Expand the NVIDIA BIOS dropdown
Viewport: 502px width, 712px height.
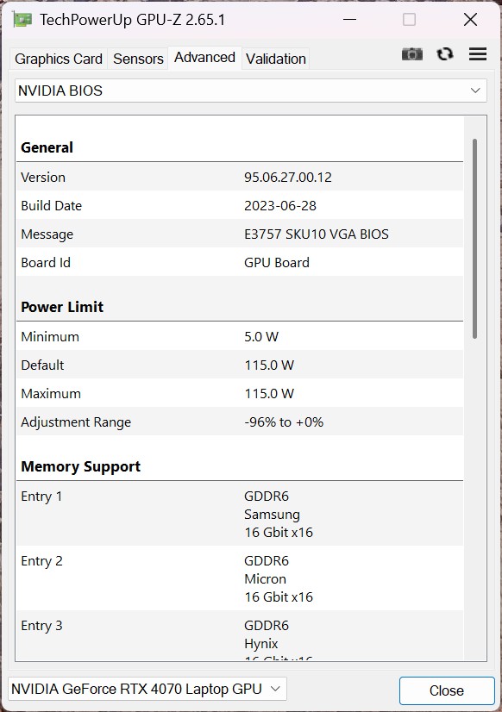(x=251, y=91)
